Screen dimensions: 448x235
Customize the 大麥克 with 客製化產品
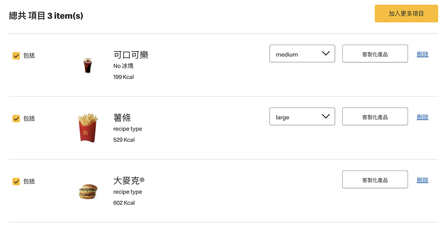(x=375, y=180)
